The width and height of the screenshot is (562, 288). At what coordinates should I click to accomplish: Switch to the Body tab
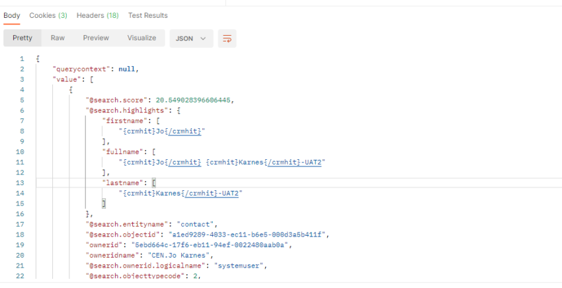[x=12, y=15]
